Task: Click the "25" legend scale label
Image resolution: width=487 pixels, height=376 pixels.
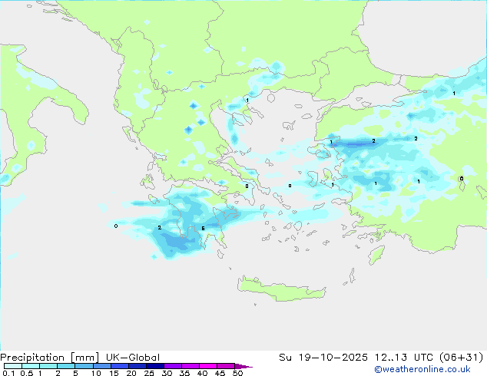Action: (x=149, y=373)
